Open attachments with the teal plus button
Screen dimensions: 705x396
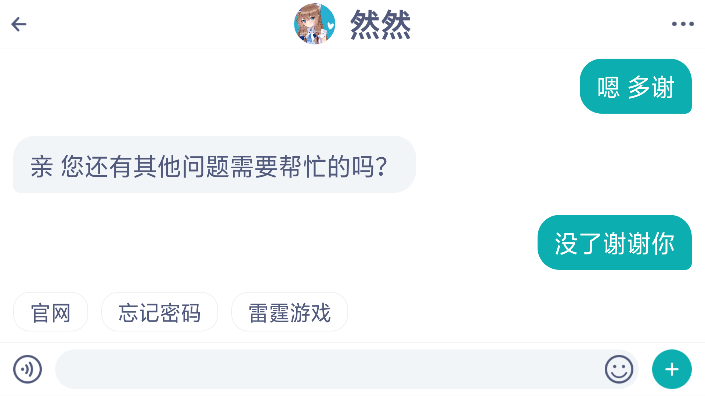point(672,369)
